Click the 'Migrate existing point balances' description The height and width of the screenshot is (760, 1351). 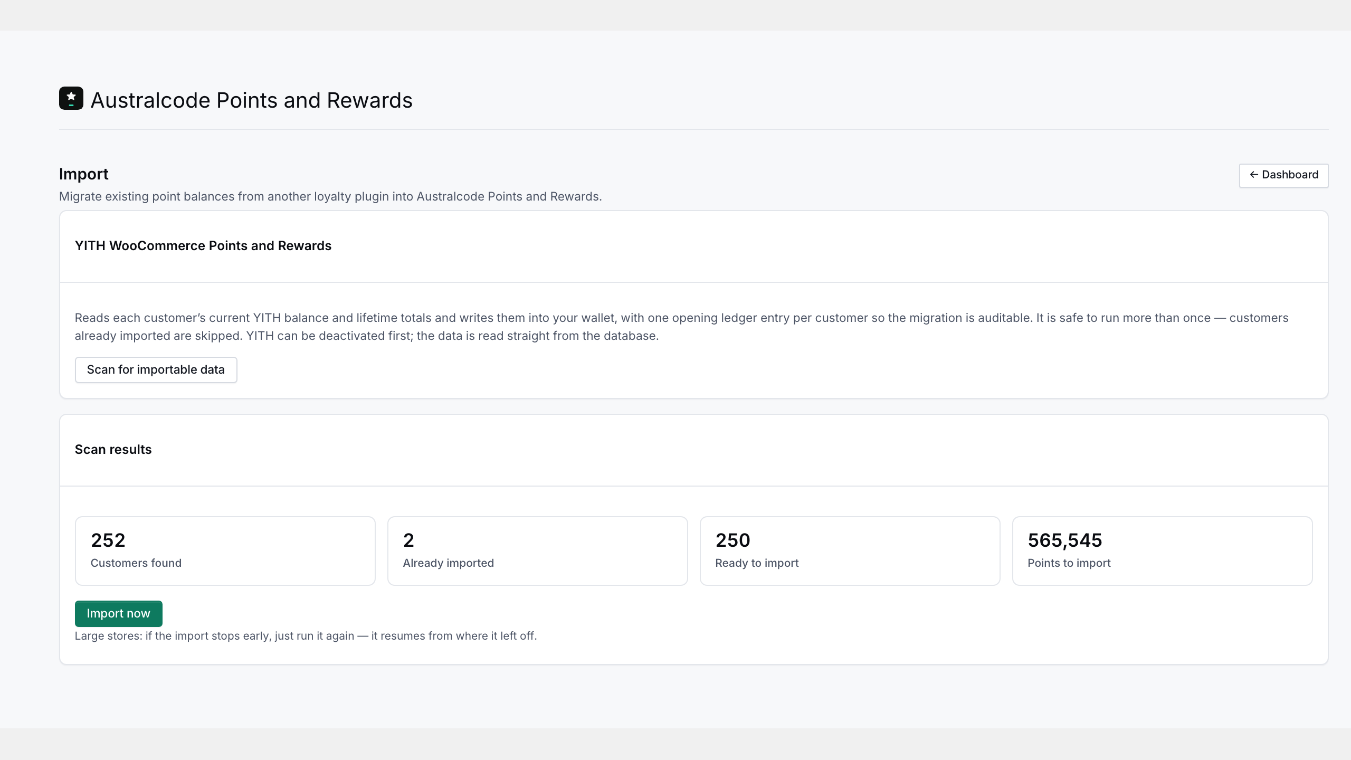330,196
